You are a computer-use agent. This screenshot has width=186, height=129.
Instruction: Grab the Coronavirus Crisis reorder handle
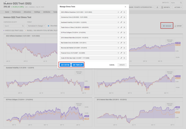coord(118,17)
